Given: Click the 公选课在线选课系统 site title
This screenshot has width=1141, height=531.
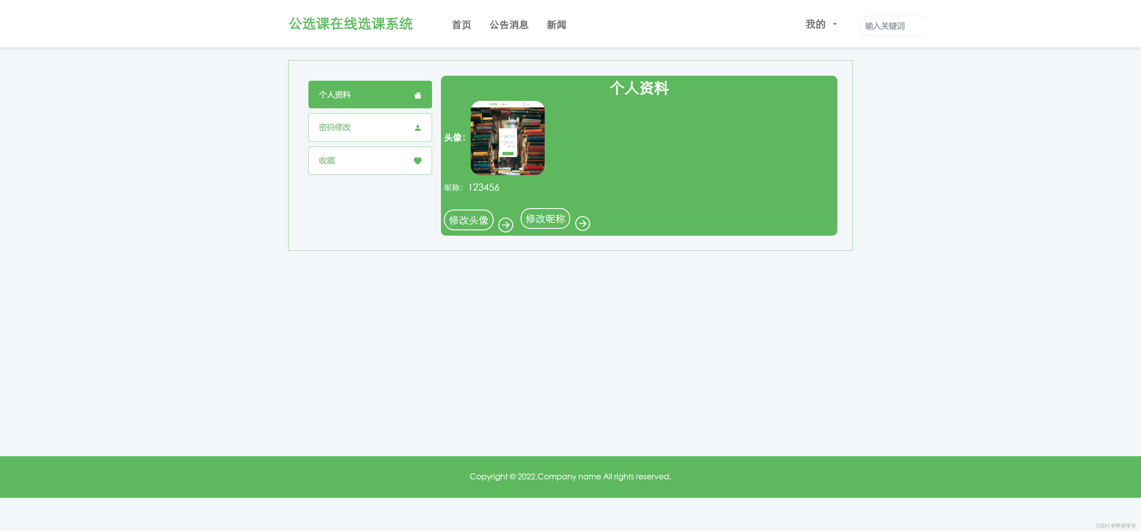Looking at the screenshot, I should 351,24.
